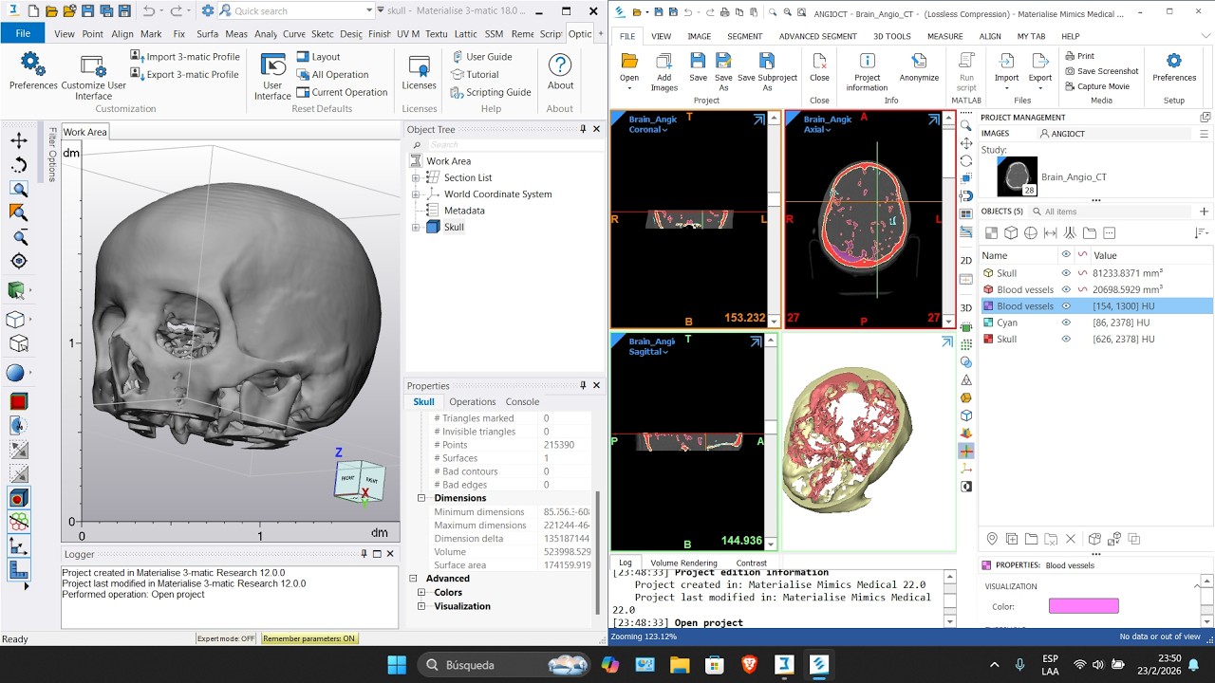Expand the Colors section in Properties

[421, 592]
